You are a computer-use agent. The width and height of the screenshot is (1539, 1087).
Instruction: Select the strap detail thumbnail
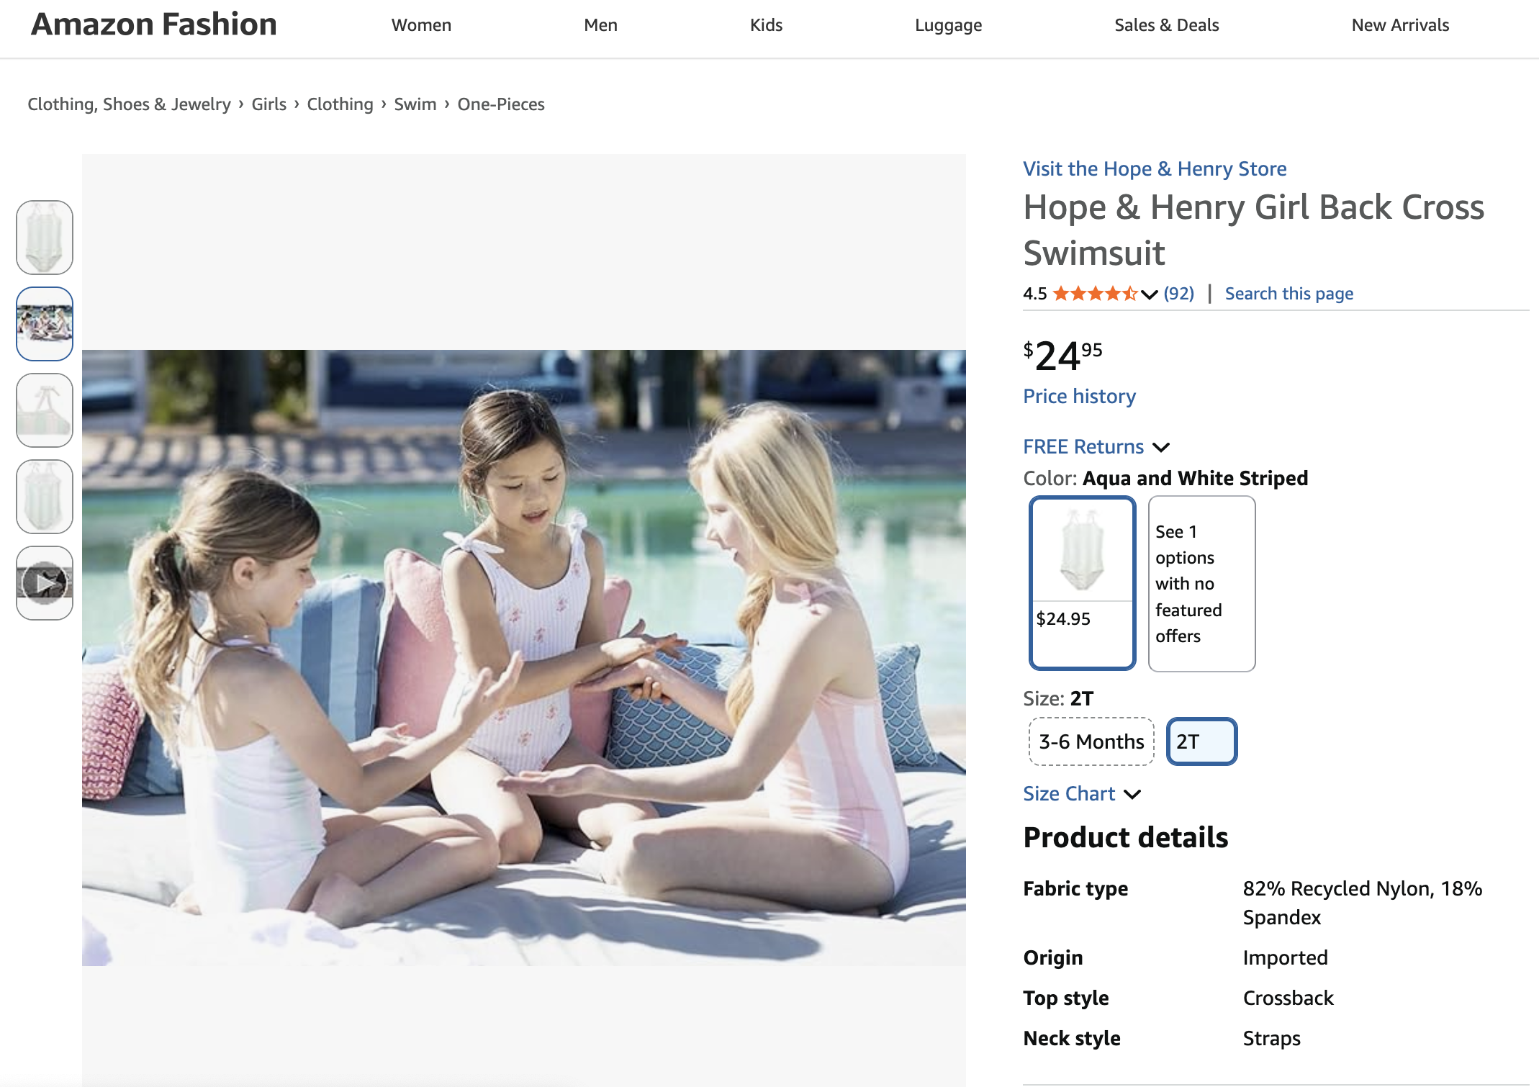click(x=45, y=410)
